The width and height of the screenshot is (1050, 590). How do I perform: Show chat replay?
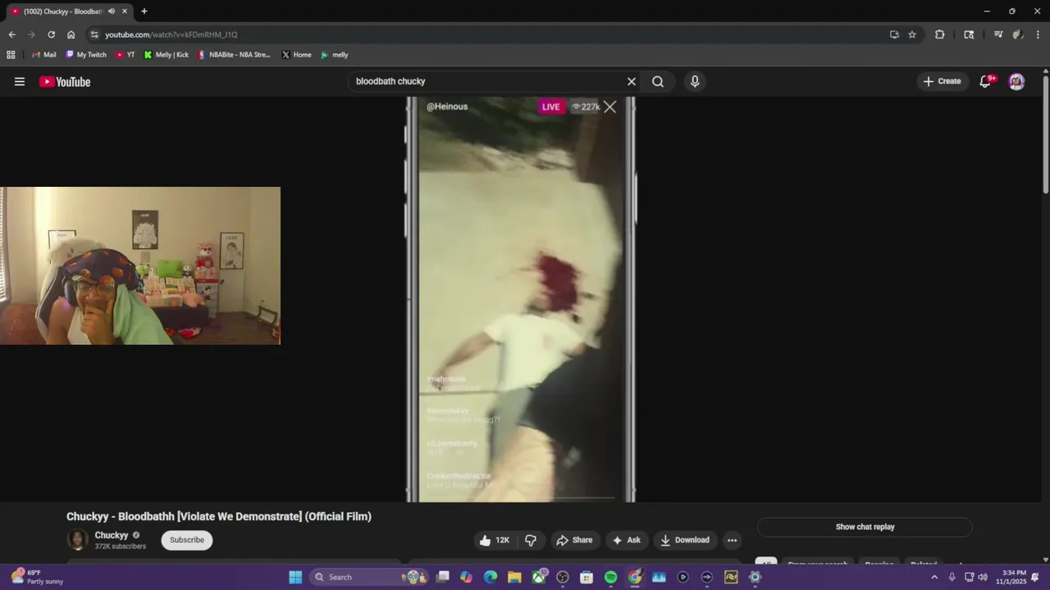pos(865,527)
